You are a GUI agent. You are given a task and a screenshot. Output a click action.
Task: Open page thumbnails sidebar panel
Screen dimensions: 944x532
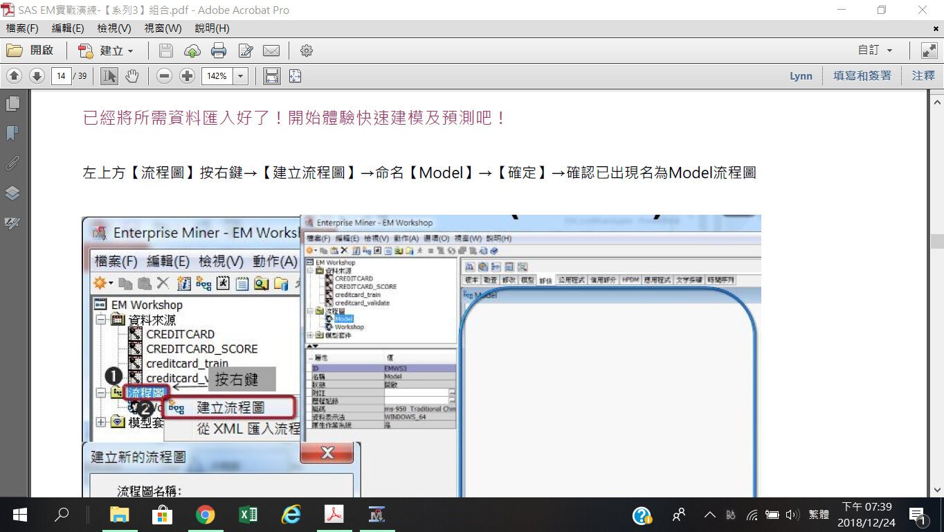(x=12, y=105)
